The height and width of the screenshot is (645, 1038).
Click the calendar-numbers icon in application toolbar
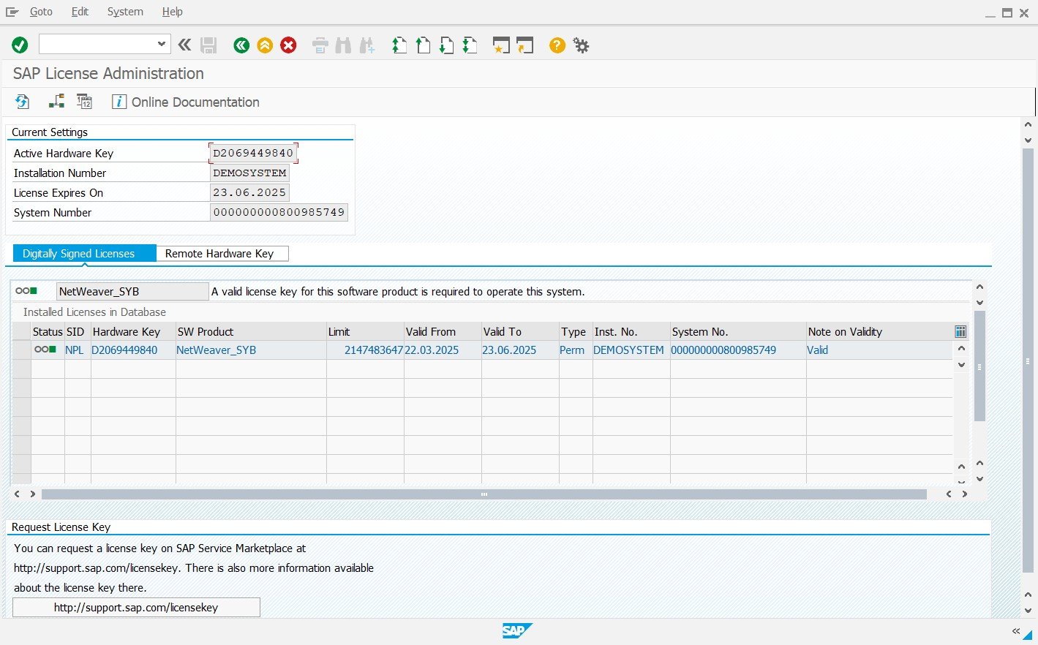(x=85, y=102)
